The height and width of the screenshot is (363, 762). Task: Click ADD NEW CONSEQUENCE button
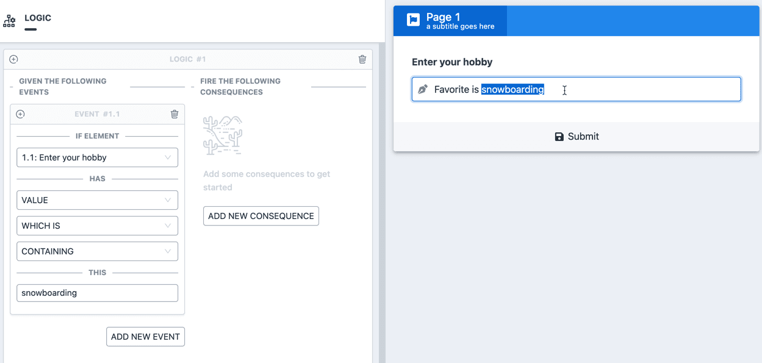(x=261, y=216)
